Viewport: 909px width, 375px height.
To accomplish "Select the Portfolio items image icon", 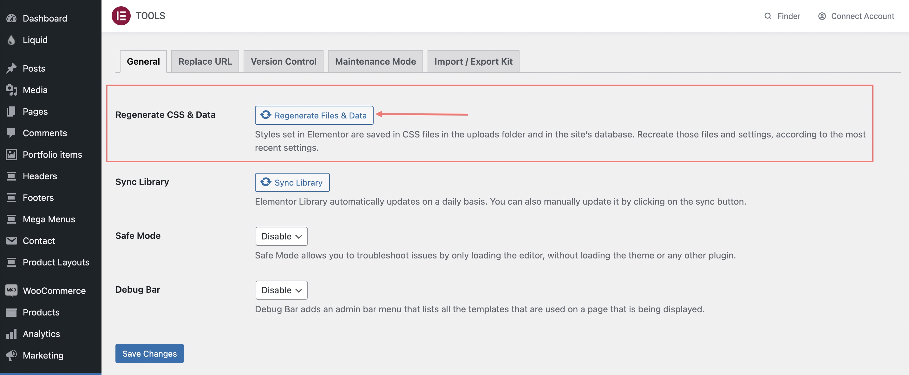I will pos(11,154).
